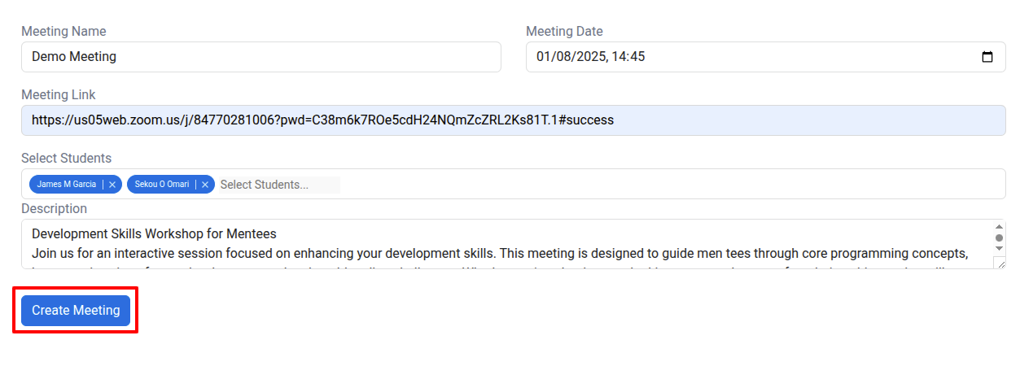This screenshot has width=1020, height=366.
Task: Click the Description scrollbar up arrow
Action: [x=999, y=227]
